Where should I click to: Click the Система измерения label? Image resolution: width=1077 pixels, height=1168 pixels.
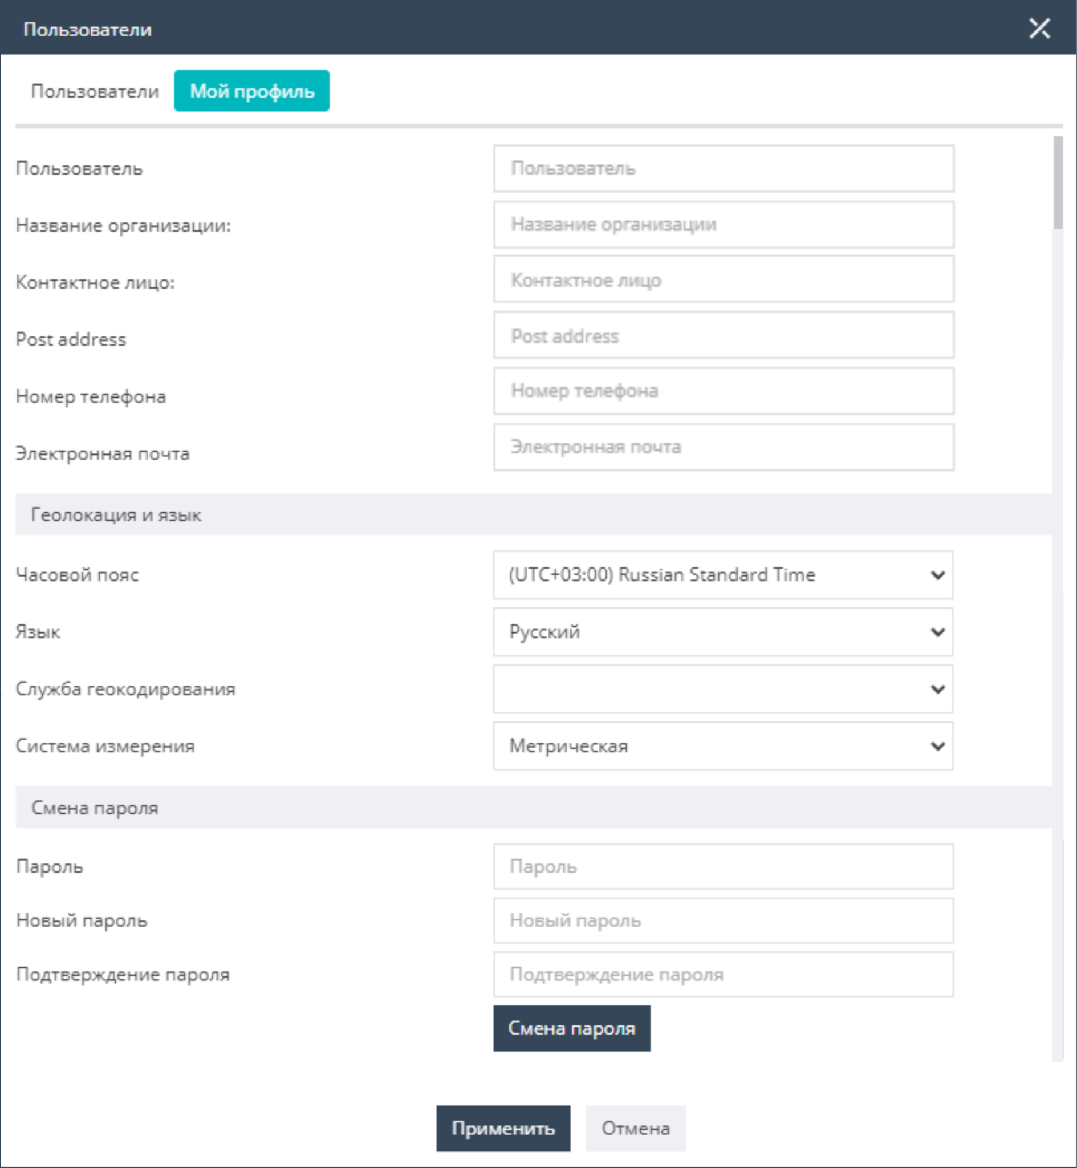point(105,746)
